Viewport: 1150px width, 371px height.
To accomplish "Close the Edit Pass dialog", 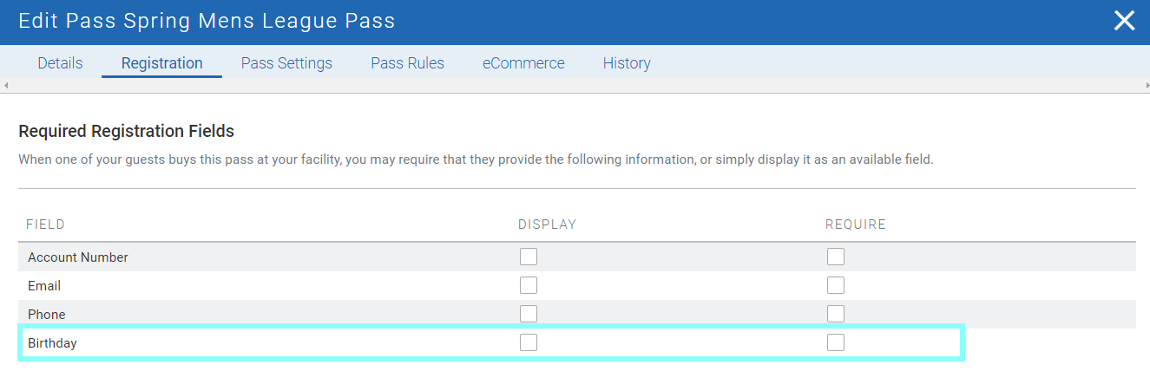I will (1124, 21).
